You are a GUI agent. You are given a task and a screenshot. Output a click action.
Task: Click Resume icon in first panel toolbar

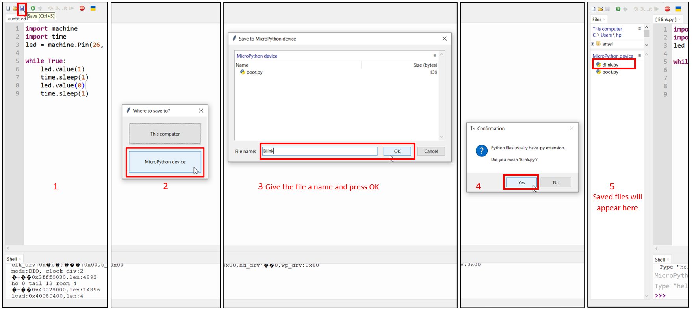71,8
